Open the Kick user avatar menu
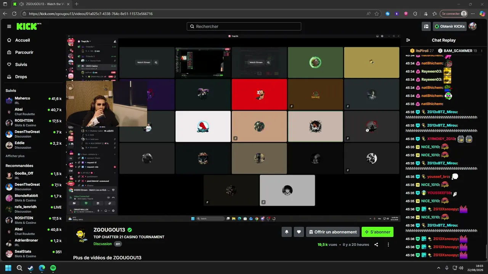This screenshot has height=274, width=488. [473, 26]
